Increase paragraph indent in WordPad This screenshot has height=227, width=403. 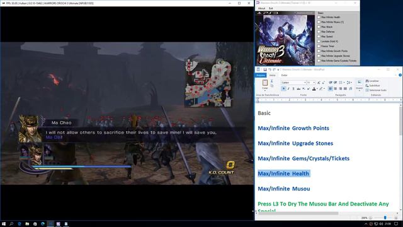point(335,83)
